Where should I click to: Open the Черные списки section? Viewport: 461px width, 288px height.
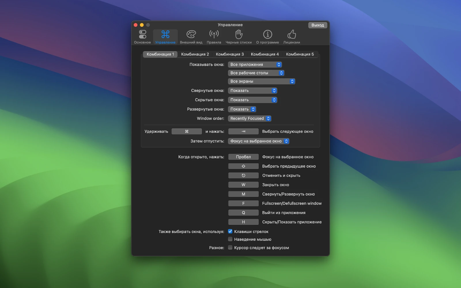click(x=238, y=36)
